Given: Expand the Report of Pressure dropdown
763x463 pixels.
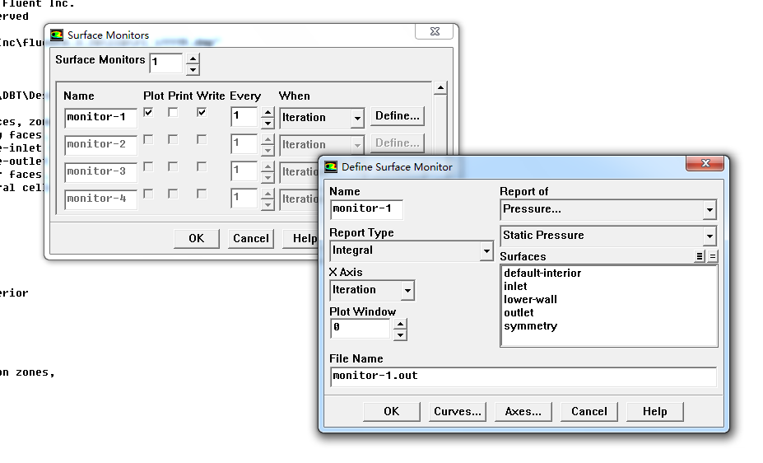Looking at the screenshot, I should 709,210.
